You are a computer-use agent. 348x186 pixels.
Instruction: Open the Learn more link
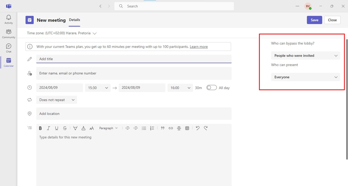199,47
